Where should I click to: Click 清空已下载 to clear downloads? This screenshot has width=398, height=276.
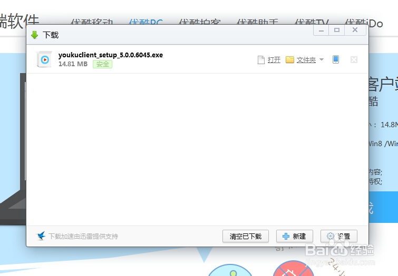coord(246,236)
